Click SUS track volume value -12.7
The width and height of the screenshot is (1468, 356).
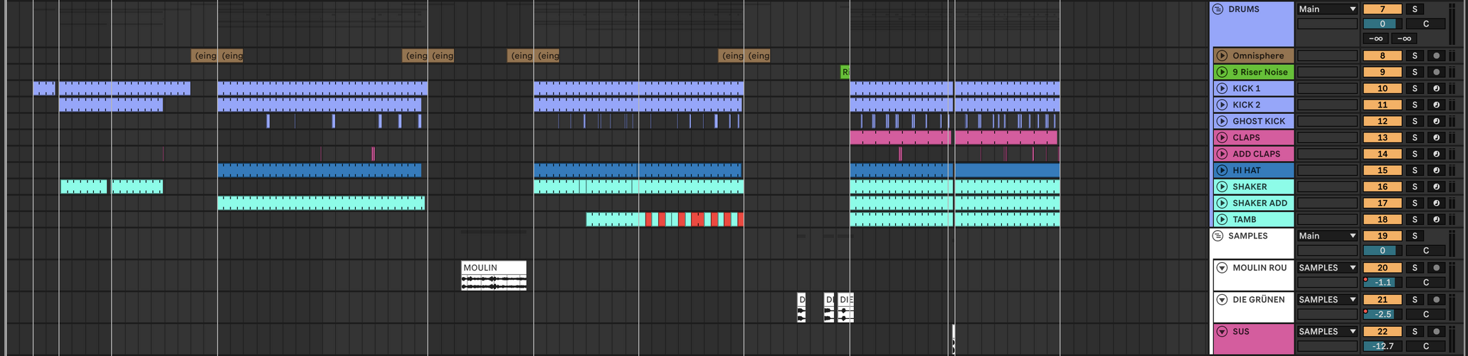(1382, 346)
